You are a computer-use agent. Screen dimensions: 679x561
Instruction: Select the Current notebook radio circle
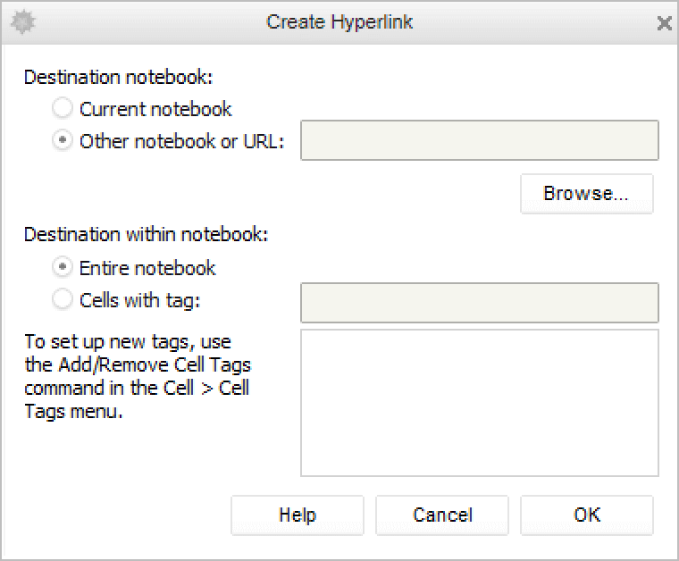(63, 109)
